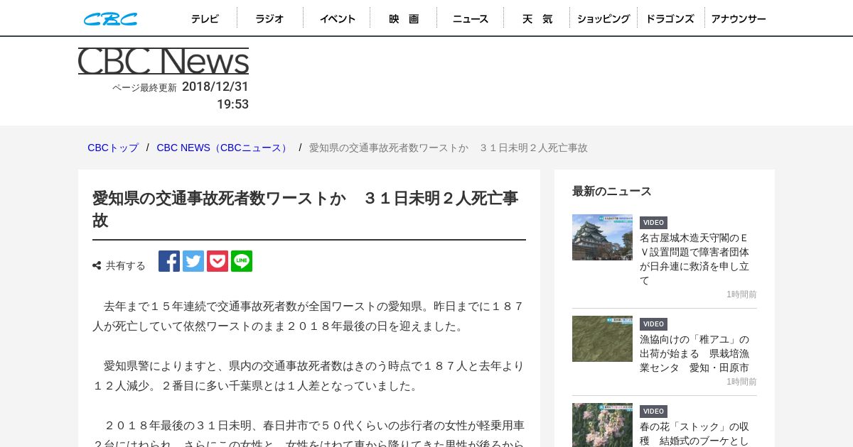Screen dimensions: 853x447
Task: Save article to Pocket
Action: point(218,261)
